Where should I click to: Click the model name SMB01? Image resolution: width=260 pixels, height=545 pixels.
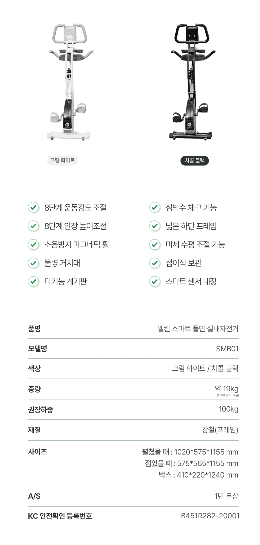click(227, 349)
